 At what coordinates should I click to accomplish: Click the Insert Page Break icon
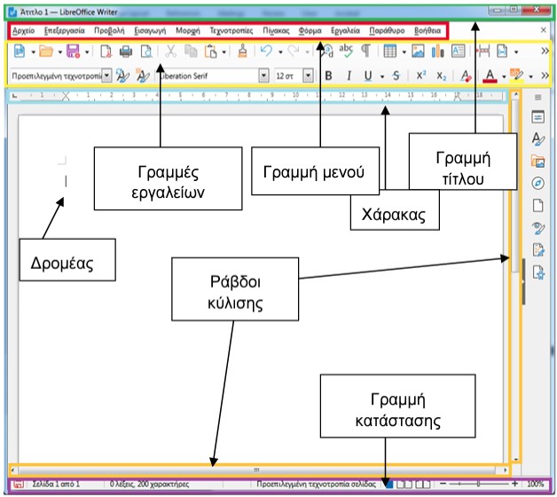[483, 51]
